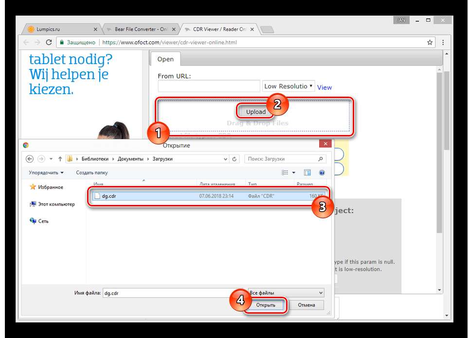The width and height of the screenshot is (469, 338).
Task: Go up one folder level
Action: click(x=60, y=159)
